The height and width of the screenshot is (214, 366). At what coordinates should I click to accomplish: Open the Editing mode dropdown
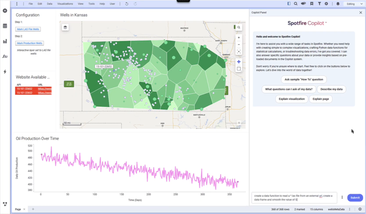point(354,4)
